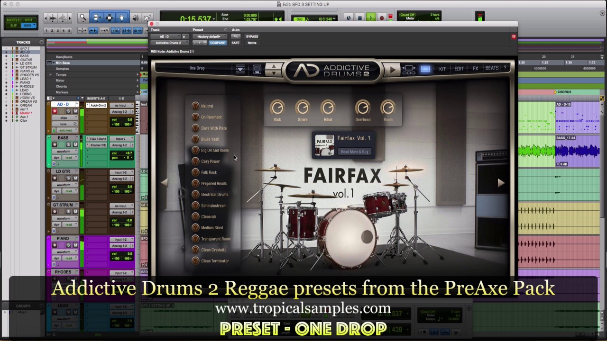The height and width of the screenshot is (341, 607).
Task: Click the Kick level knob
Action: pos(277,108)
